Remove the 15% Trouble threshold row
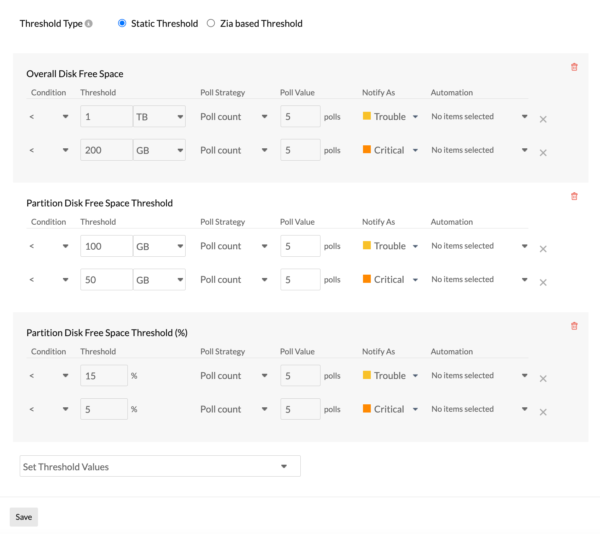The image size is (600, 534). pos(543,379)
